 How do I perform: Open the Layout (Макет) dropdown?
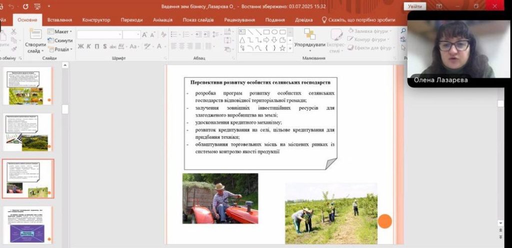tap(60, 31)
